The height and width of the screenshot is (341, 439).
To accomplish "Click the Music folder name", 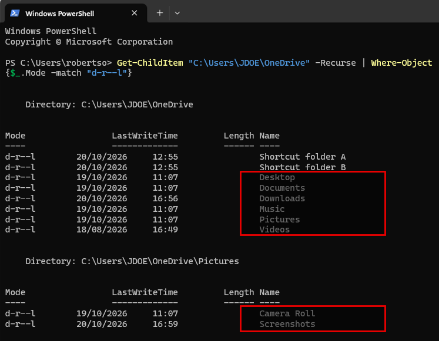I will 272,209.
